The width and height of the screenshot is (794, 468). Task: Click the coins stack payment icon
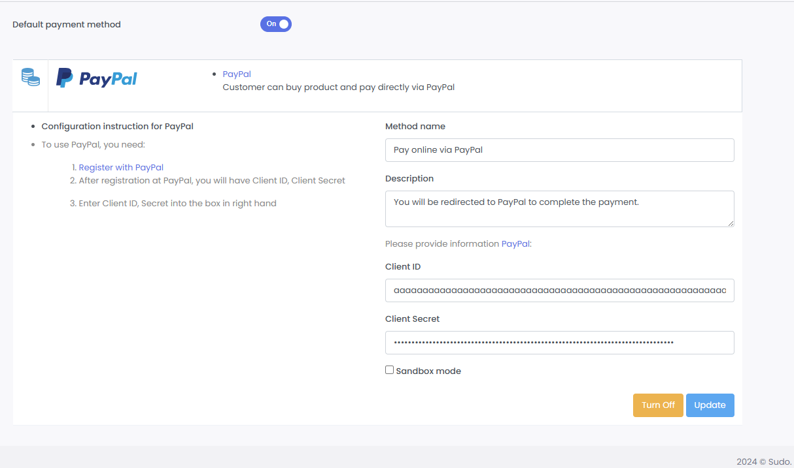pos(31,77)
